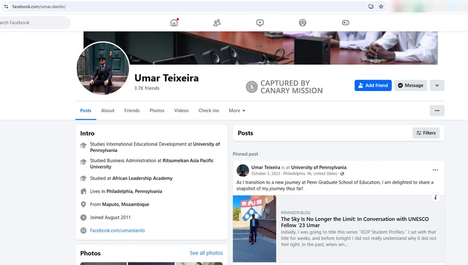The width and height of the screenshot is (468, 265).
Task: Click the Intro heading
Action: coord(87,134)
